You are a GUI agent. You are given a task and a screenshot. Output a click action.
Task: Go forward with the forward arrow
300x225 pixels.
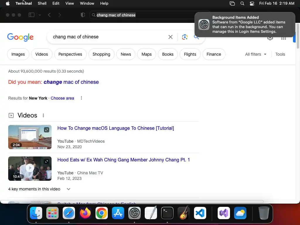pos(59,15)
